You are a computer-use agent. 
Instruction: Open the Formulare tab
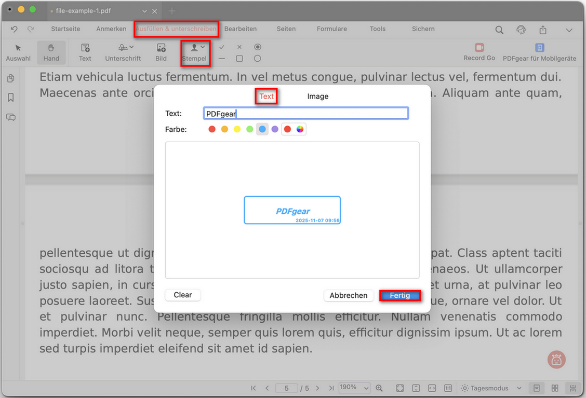point(332,29)
